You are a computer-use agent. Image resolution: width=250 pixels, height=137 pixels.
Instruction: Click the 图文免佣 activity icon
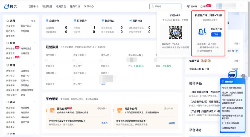(52, 110)
